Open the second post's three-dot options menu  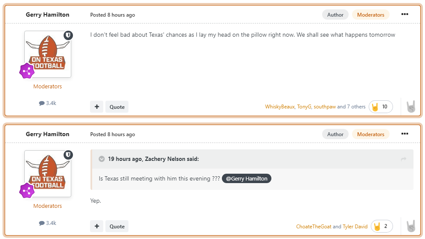click(x=405, y=134)
